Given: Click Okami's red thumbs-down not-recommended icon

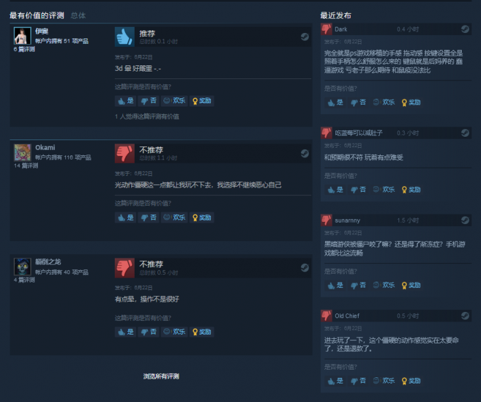Looking at the screenshot, I should pos(124,153).
